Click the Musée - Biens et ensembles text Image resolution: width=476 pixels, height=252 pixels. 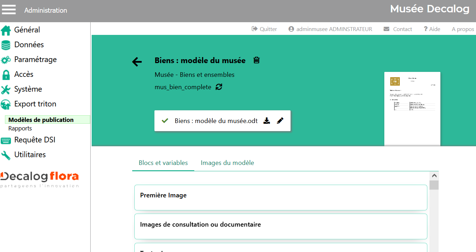coord(195,75)
